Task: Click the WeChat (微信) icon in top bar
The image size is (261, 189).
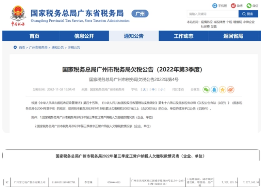Action: (x=252, y=6)
